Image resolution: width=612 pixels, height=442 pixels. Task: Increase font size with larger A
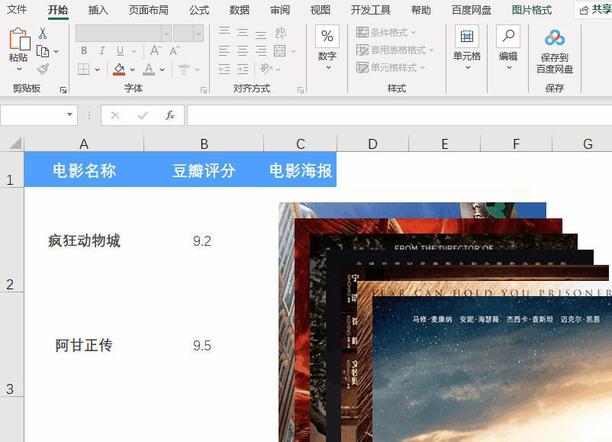pyautogui.click(x=156, y=50)
